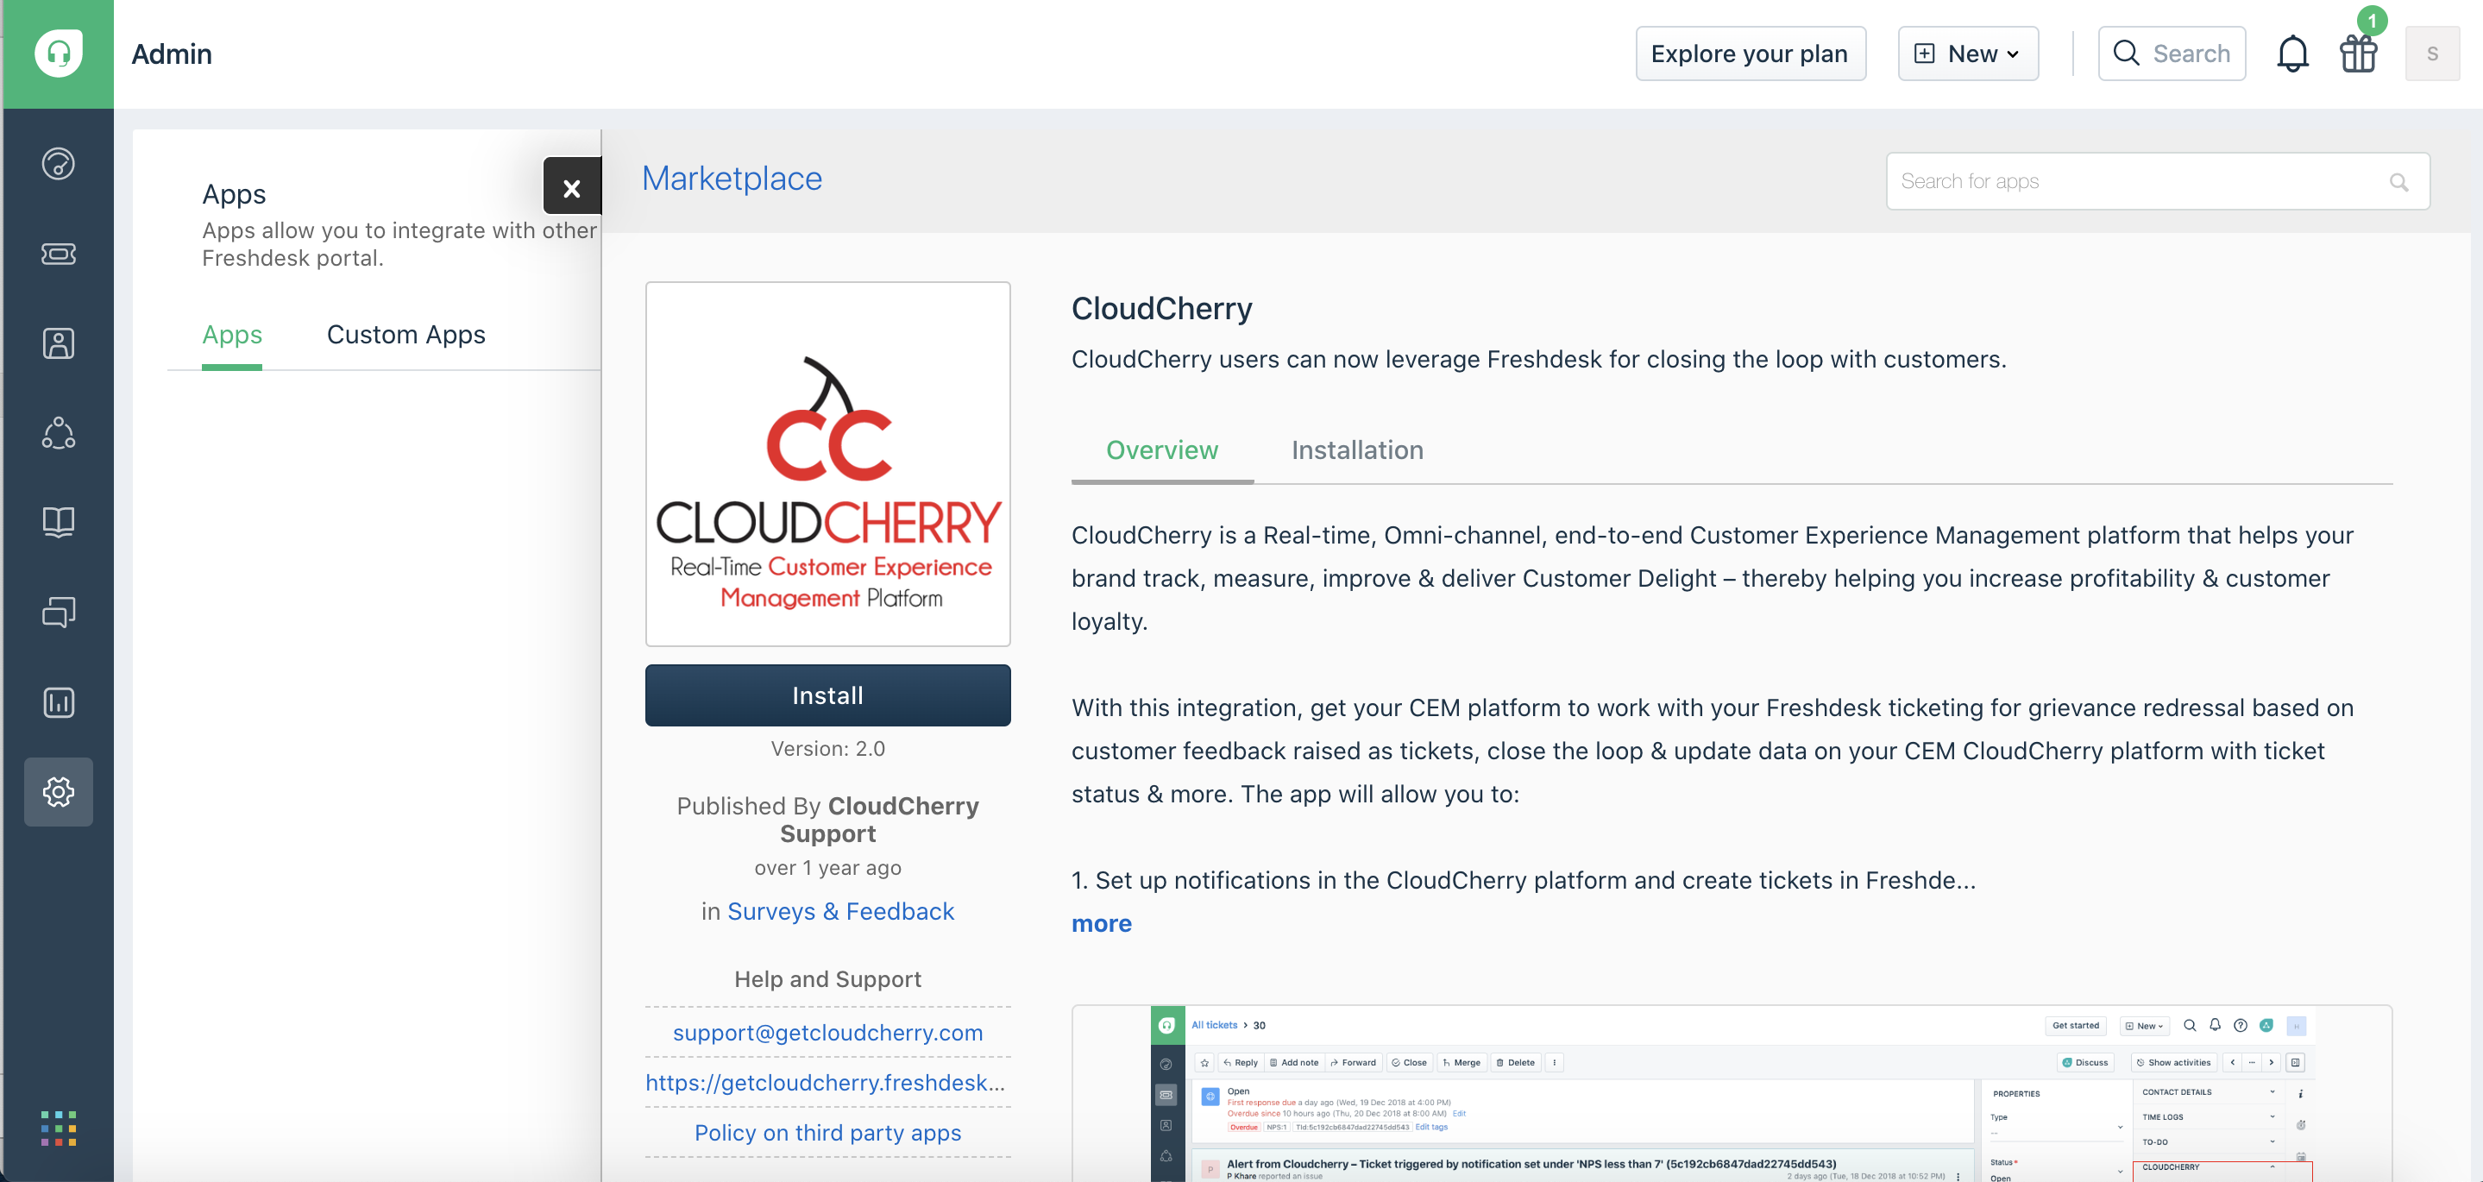Click the Freshdesk headset logo
The width and height of the screenshot is (2483, 1182).
(x=58, y=53)
